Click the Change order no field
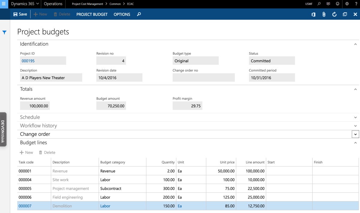360x213 pixels. click(204, 77)
